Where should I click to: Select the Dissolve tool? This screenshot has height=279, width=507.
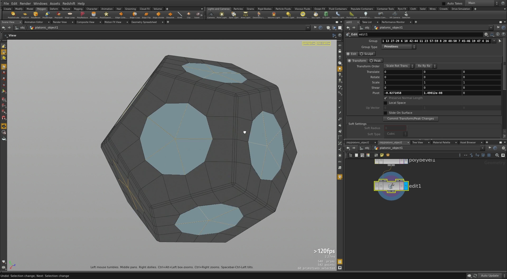pos(170,15)
